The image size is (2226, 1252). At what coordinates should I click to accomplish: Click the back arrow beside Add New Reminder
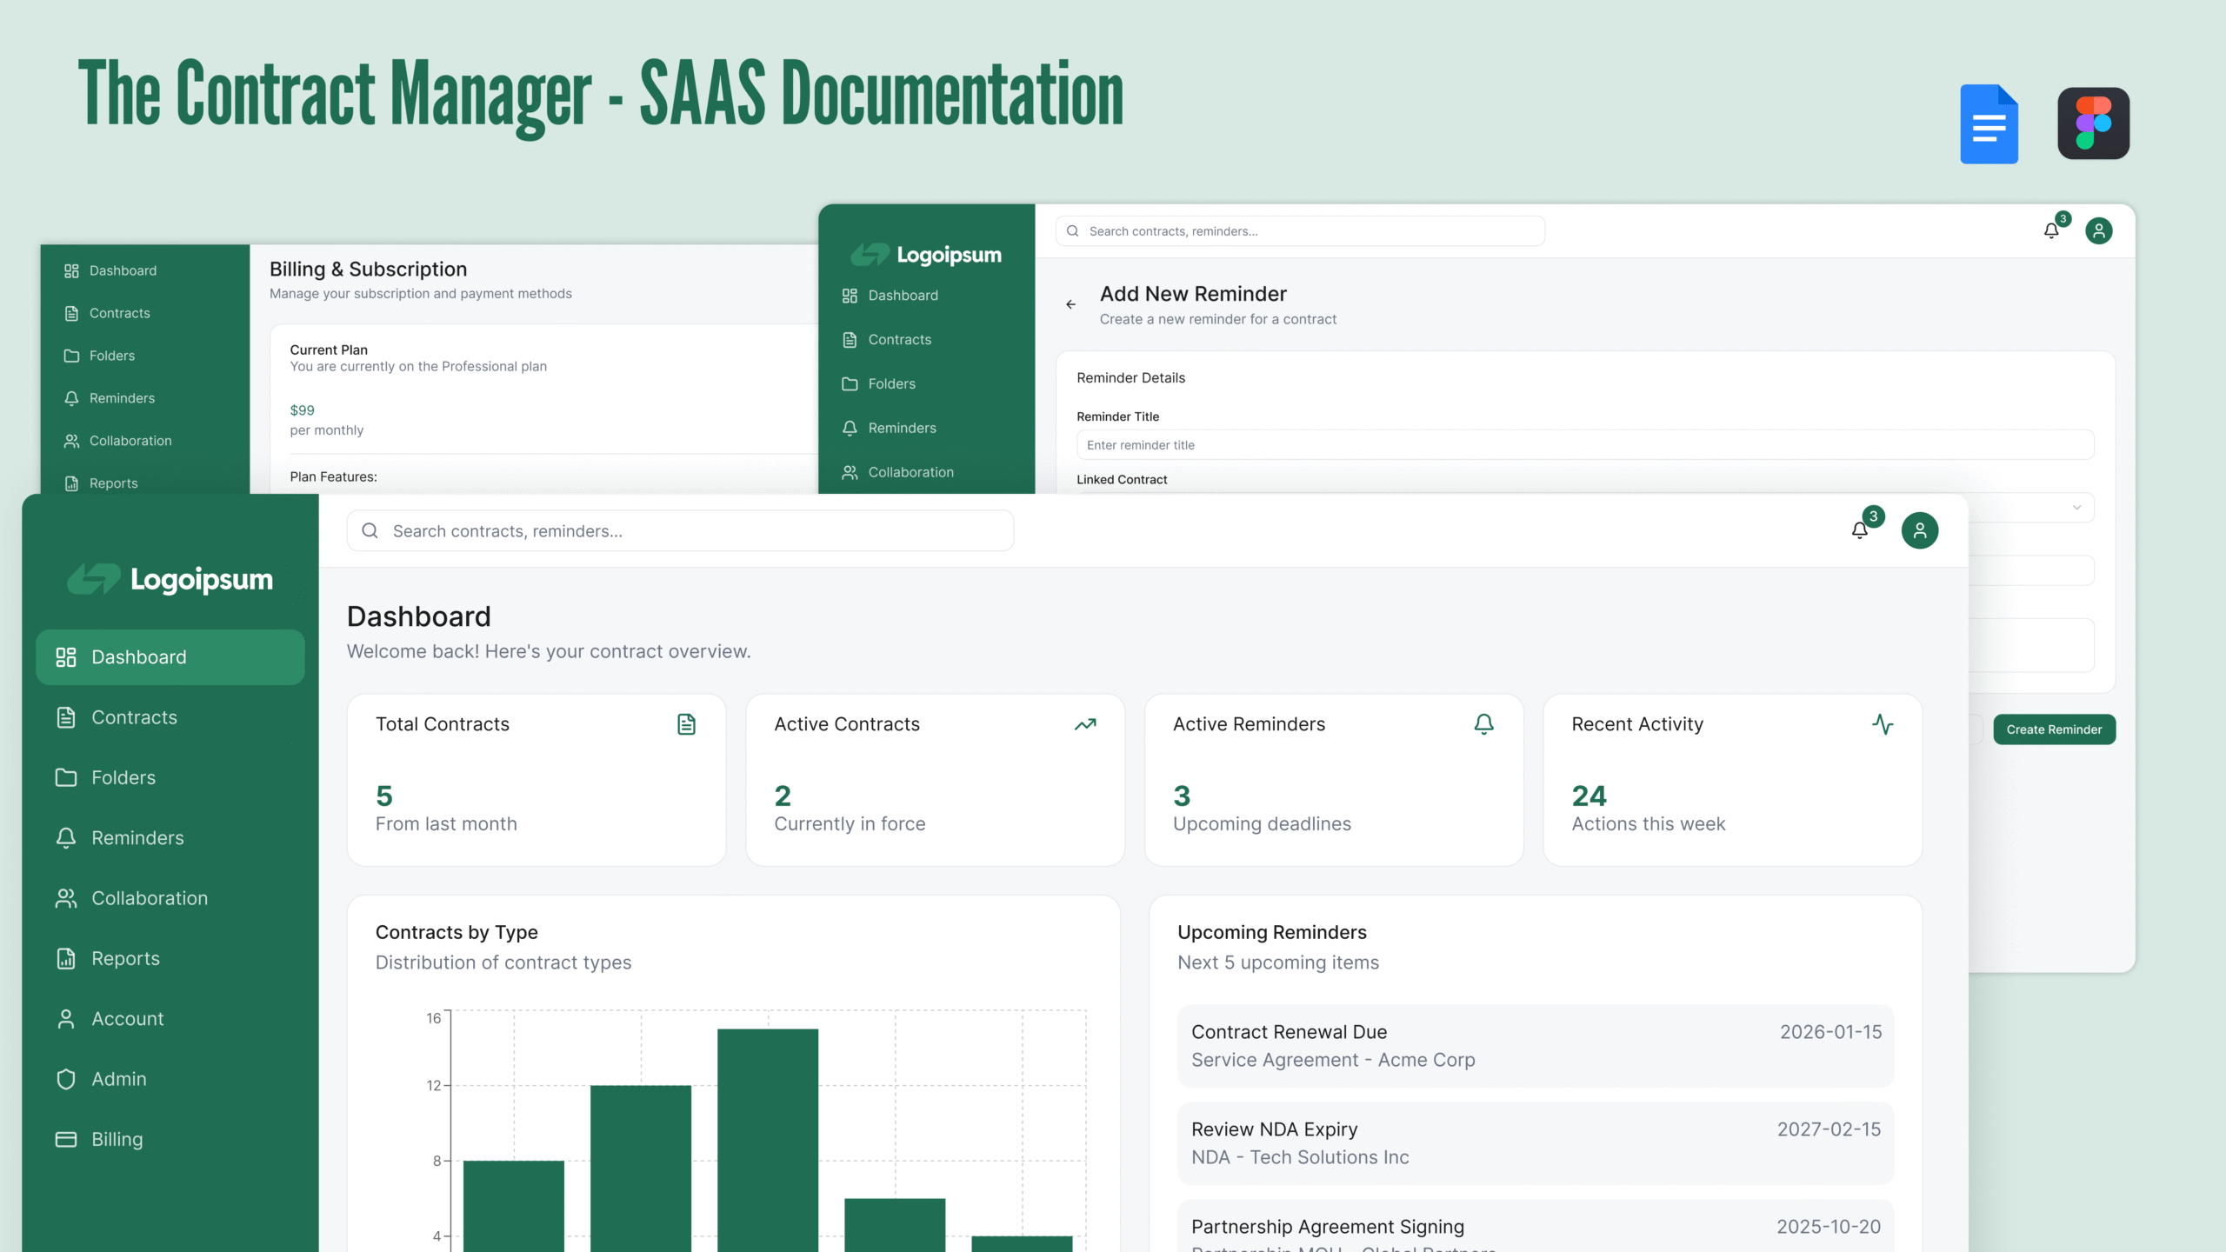[1070, 304]
